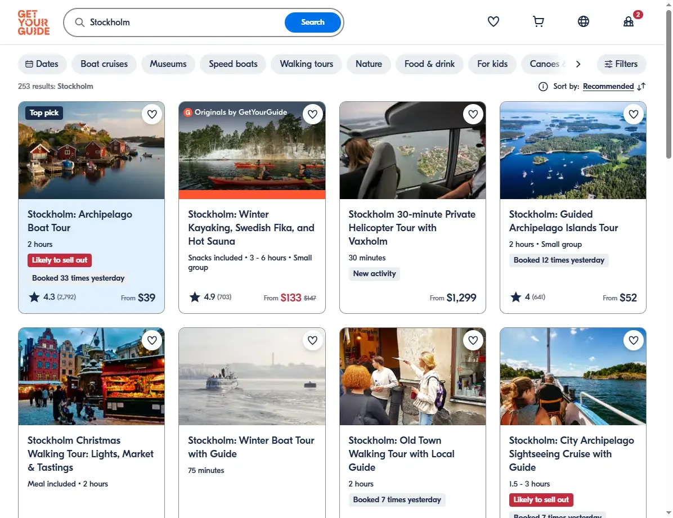Open the Dates picker chip
Viewport: 673px width, 518px height.
[42, 64]
